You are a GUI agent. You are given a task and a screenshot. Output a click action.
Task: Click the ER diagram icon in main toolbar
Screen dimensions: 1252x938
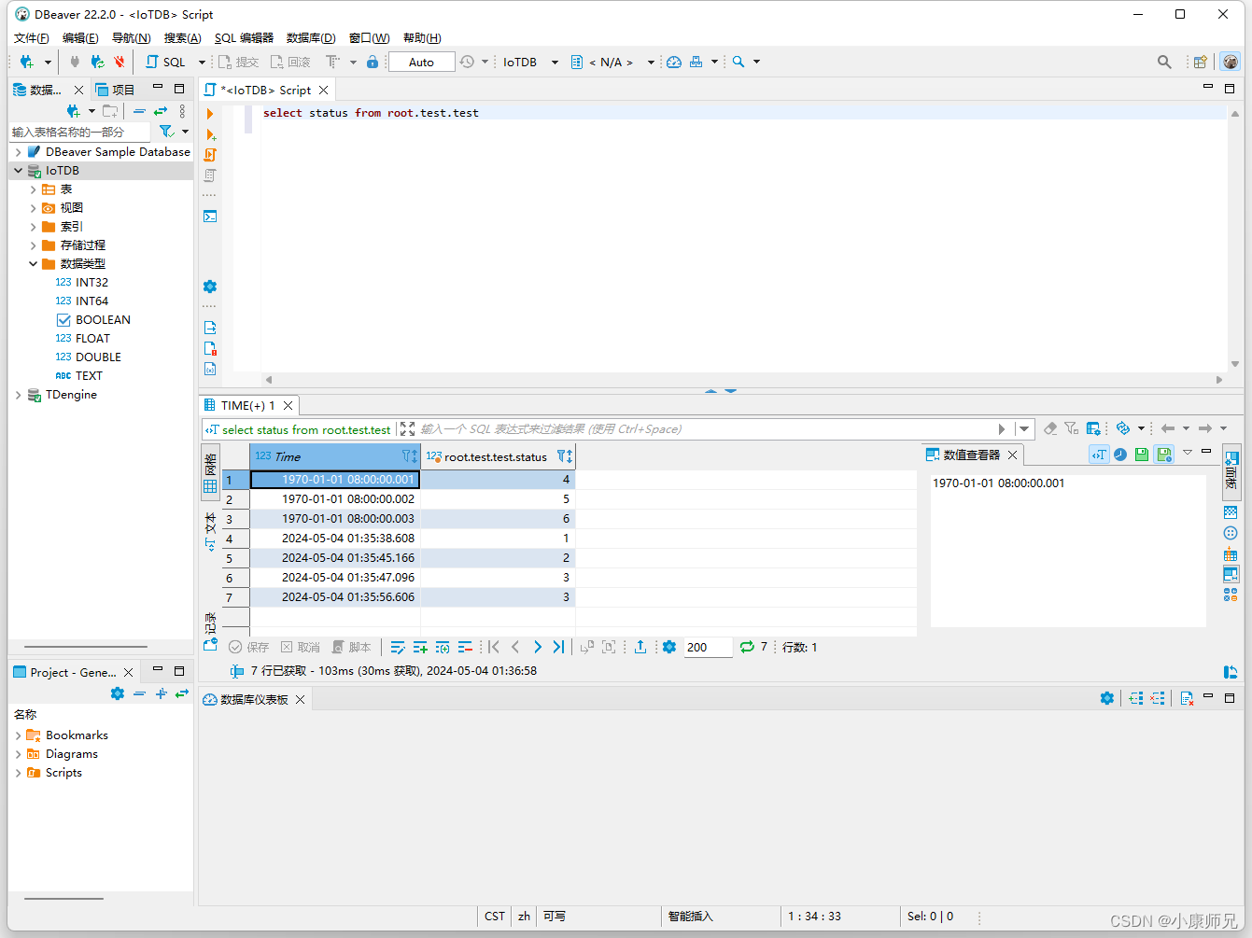click(696, 62)
